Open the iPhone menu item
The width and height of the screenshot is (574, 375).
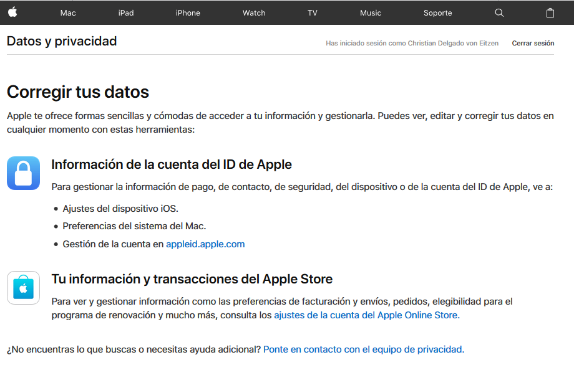click(x=188, y=13)
